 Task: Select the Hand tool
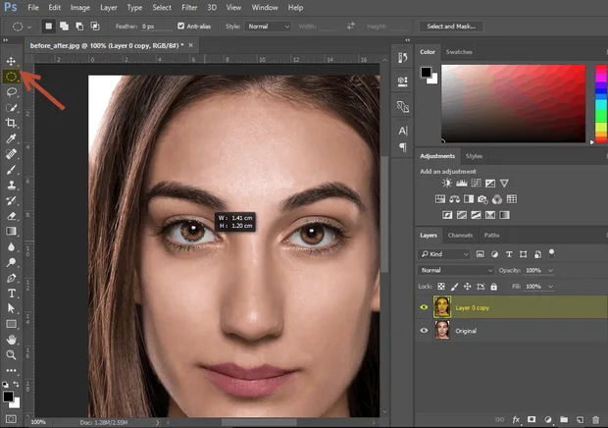click(x=11, y=340)
